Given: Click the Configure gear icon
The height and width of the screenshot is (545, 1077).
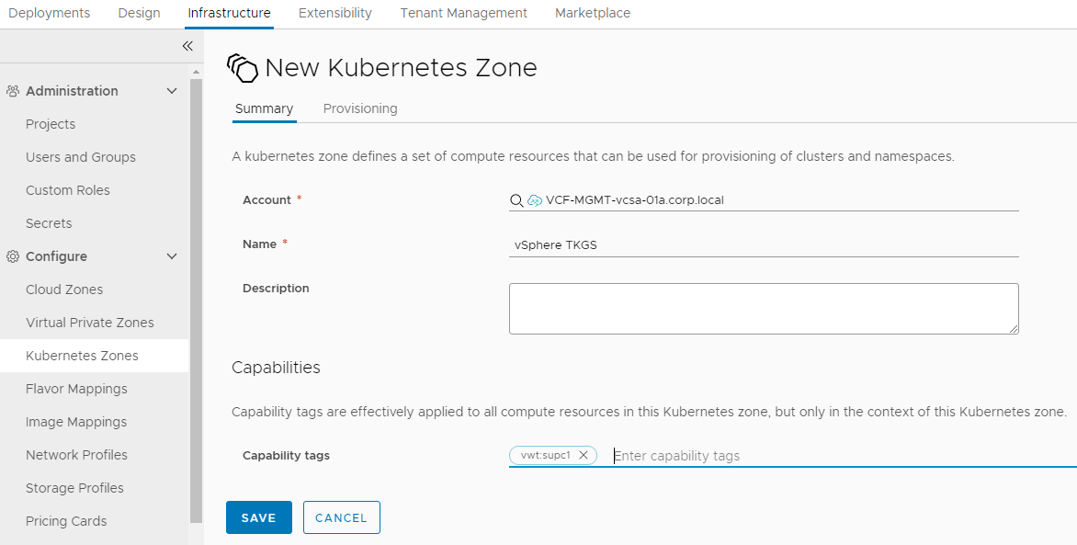Looking at the screenshot, I should (x=12, y=256).
